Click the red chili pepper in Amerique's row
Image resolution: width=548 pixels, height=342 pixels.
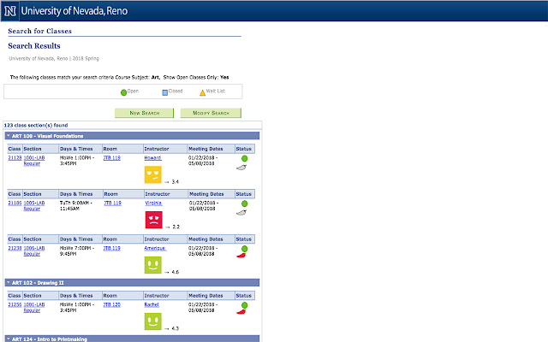[241, 256]
